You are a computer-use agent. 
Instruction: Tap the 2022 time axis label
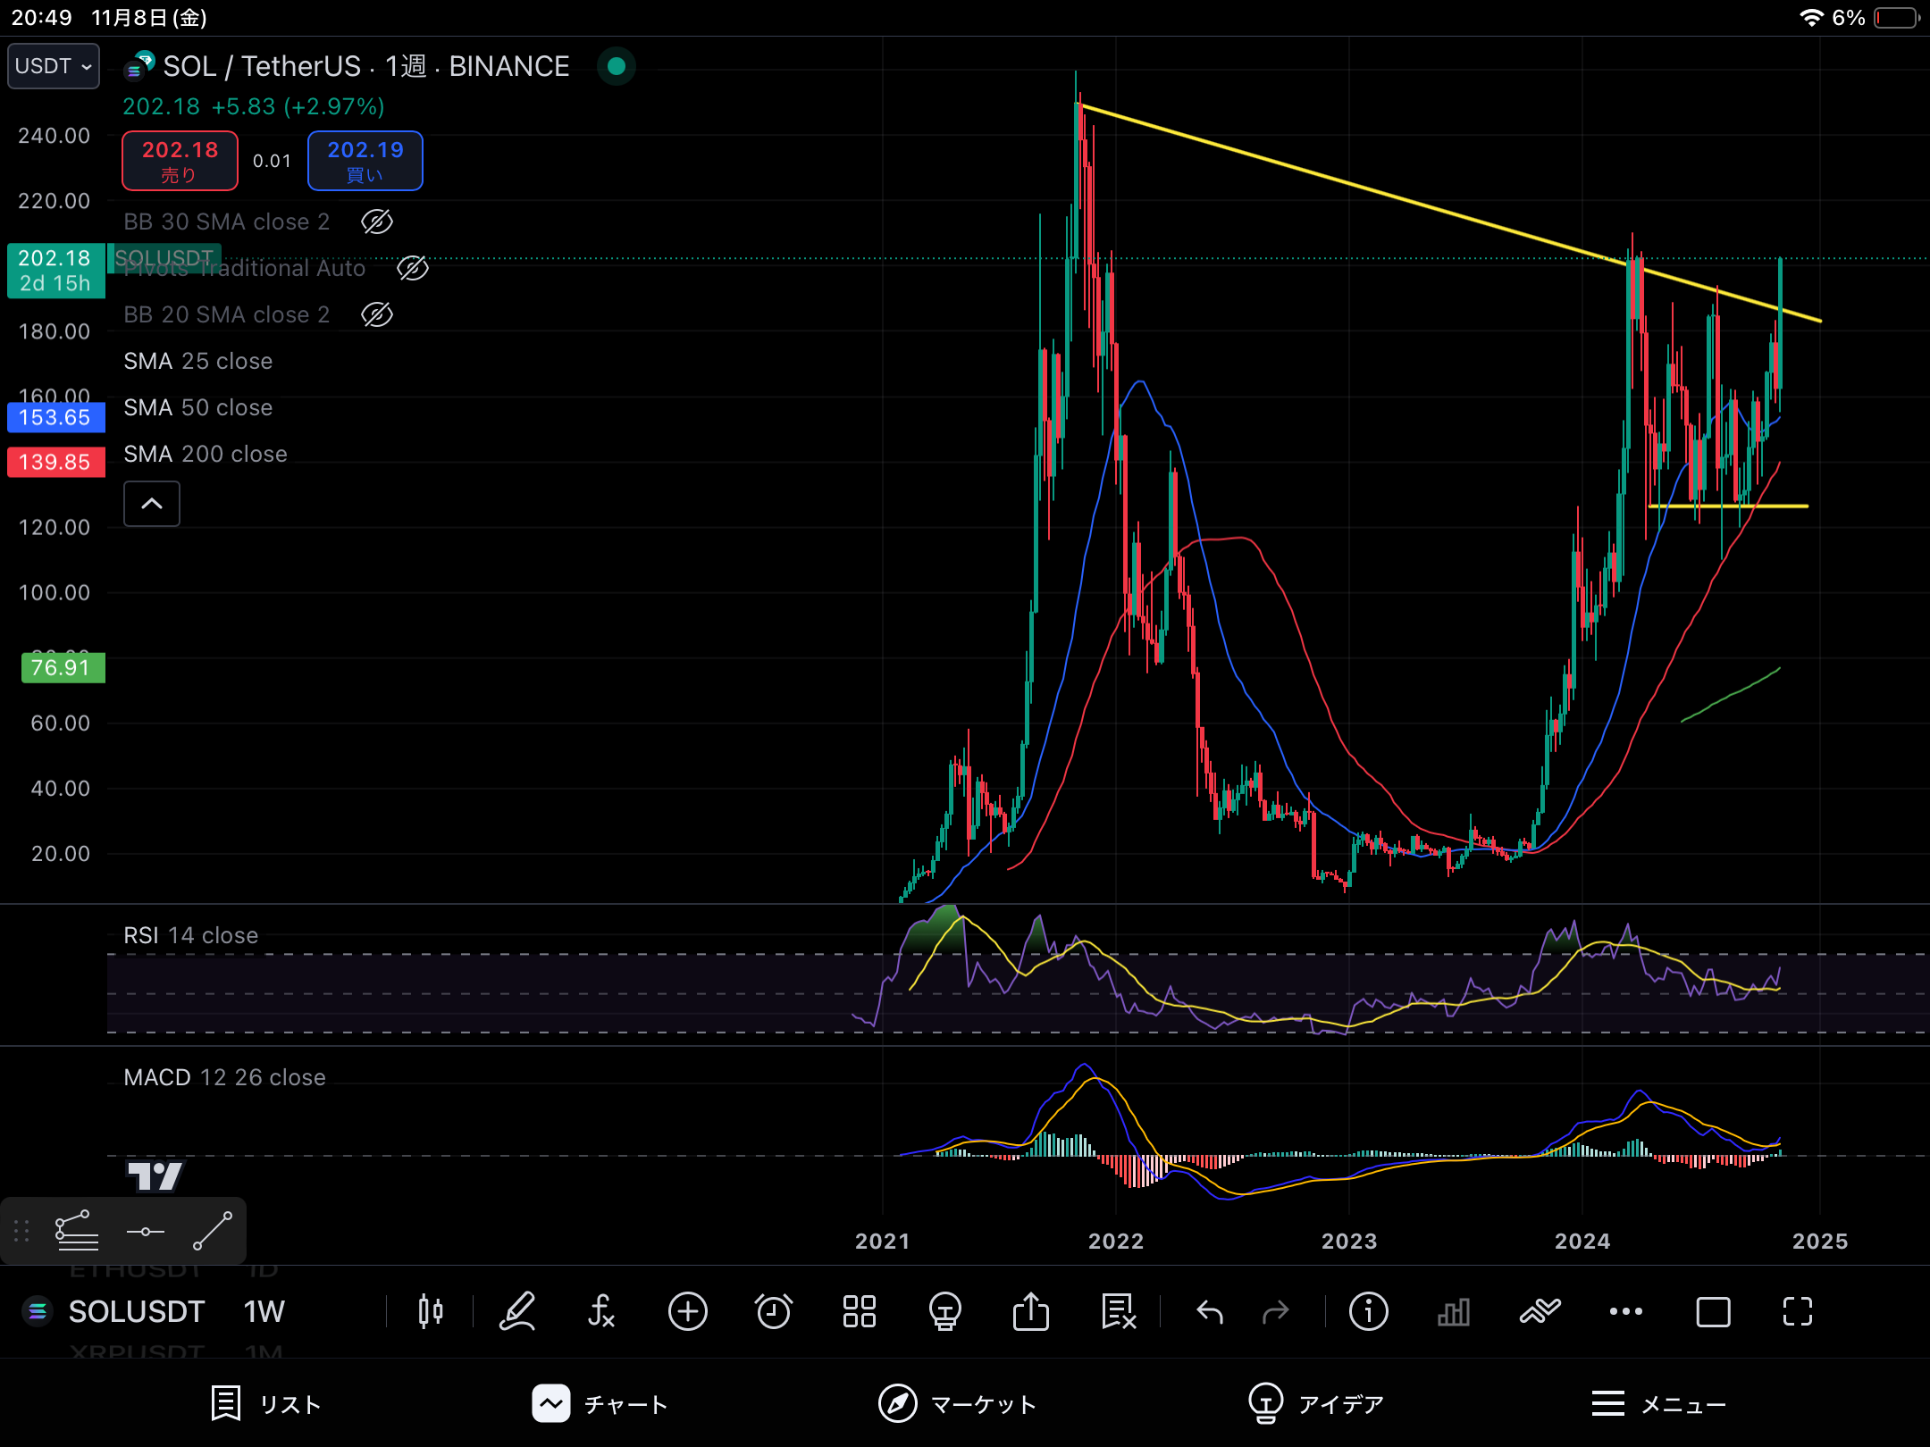click(x=1116, y=1241)
